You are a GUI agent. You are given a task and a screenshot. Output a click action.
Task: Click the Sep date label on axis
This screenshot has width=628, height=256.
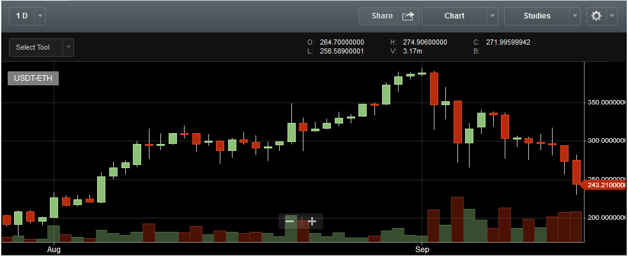[422, 250]
